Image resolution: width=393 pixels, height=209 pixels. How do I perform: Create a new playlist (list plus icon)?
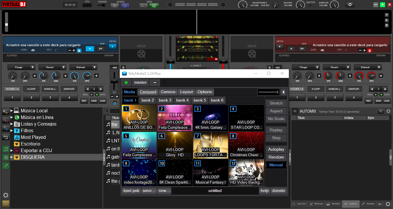pyautogui.click(x=6, y=120)
